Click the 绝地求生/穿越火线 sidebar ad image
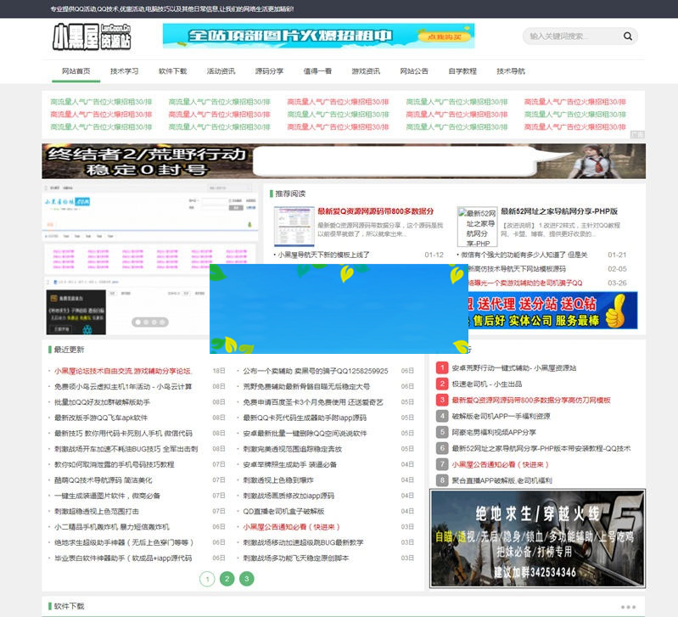Image resolution: width=678 pixels, height=617 pixels. pyautogui.click(x=537, y=539)
